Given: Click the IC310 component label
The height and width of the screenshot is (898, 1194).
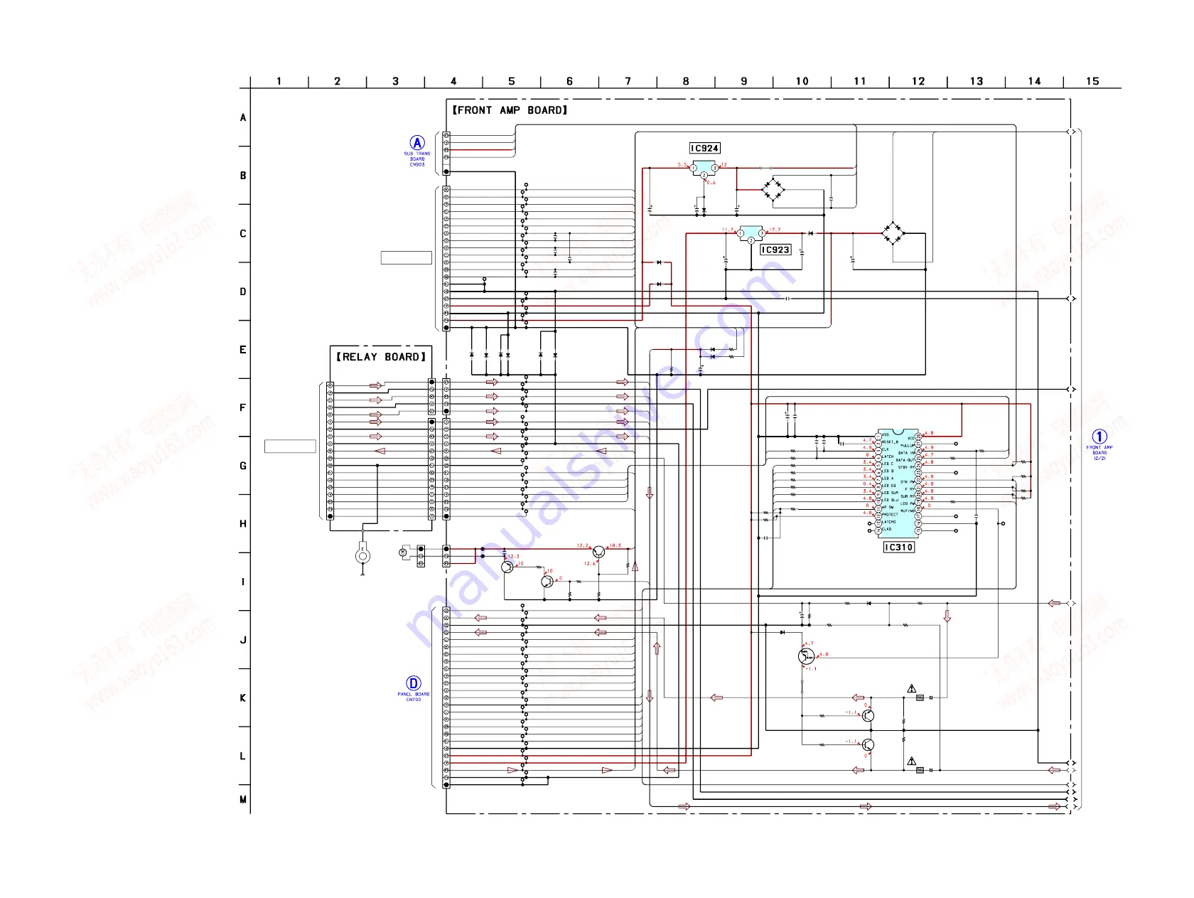Looking at the screenshot, I should tap(898, 547).
